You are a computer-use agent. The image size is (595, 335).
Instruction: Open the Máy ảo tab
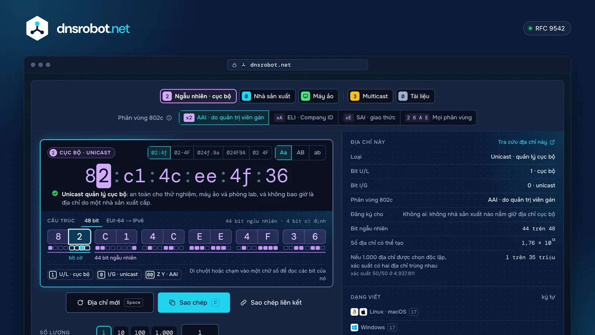tap(319, 96)
